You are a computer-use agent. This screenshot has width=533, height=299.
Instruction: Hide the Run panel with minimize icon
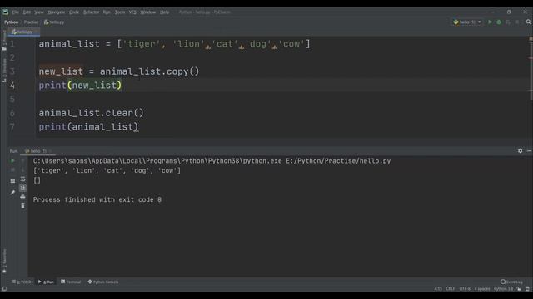(529, 151)
